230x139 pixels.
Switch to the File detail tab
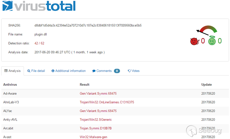(36, 71)
